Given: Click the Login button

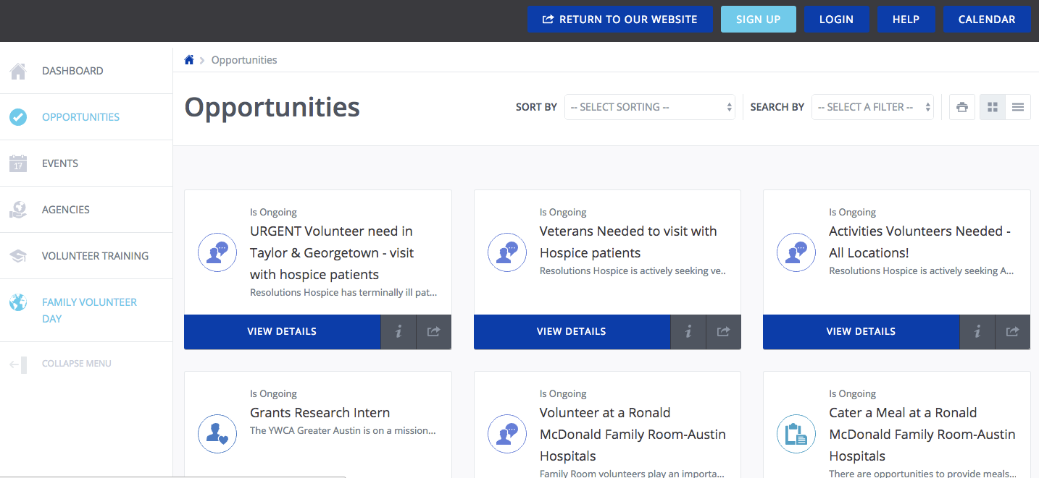Looking at the screenshot, I should [837, 20].
